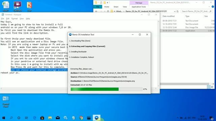Switch Explorer to large icons view

point(212,87)
